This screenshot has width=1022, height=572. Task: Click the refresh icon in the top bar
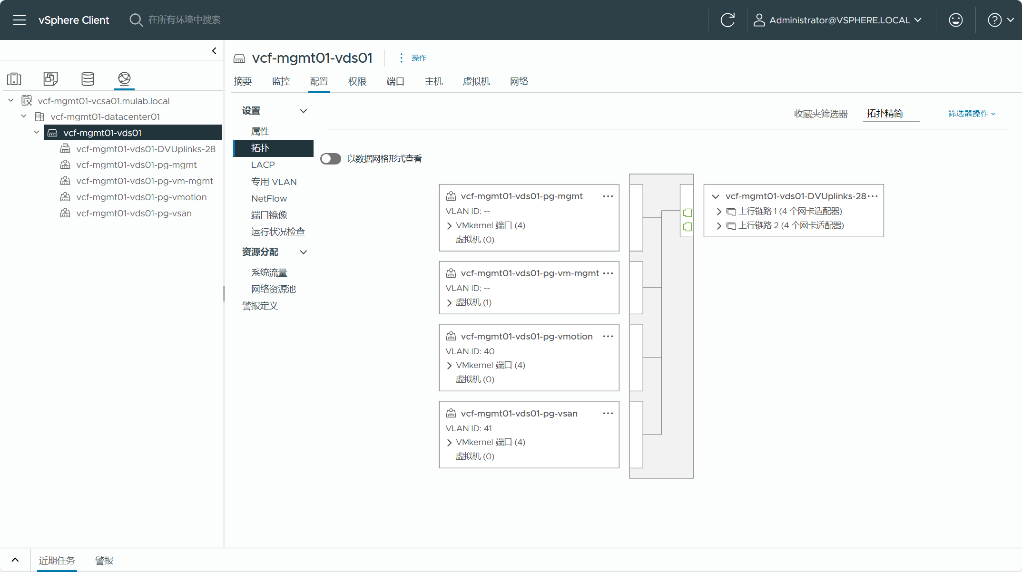(727, 20)
